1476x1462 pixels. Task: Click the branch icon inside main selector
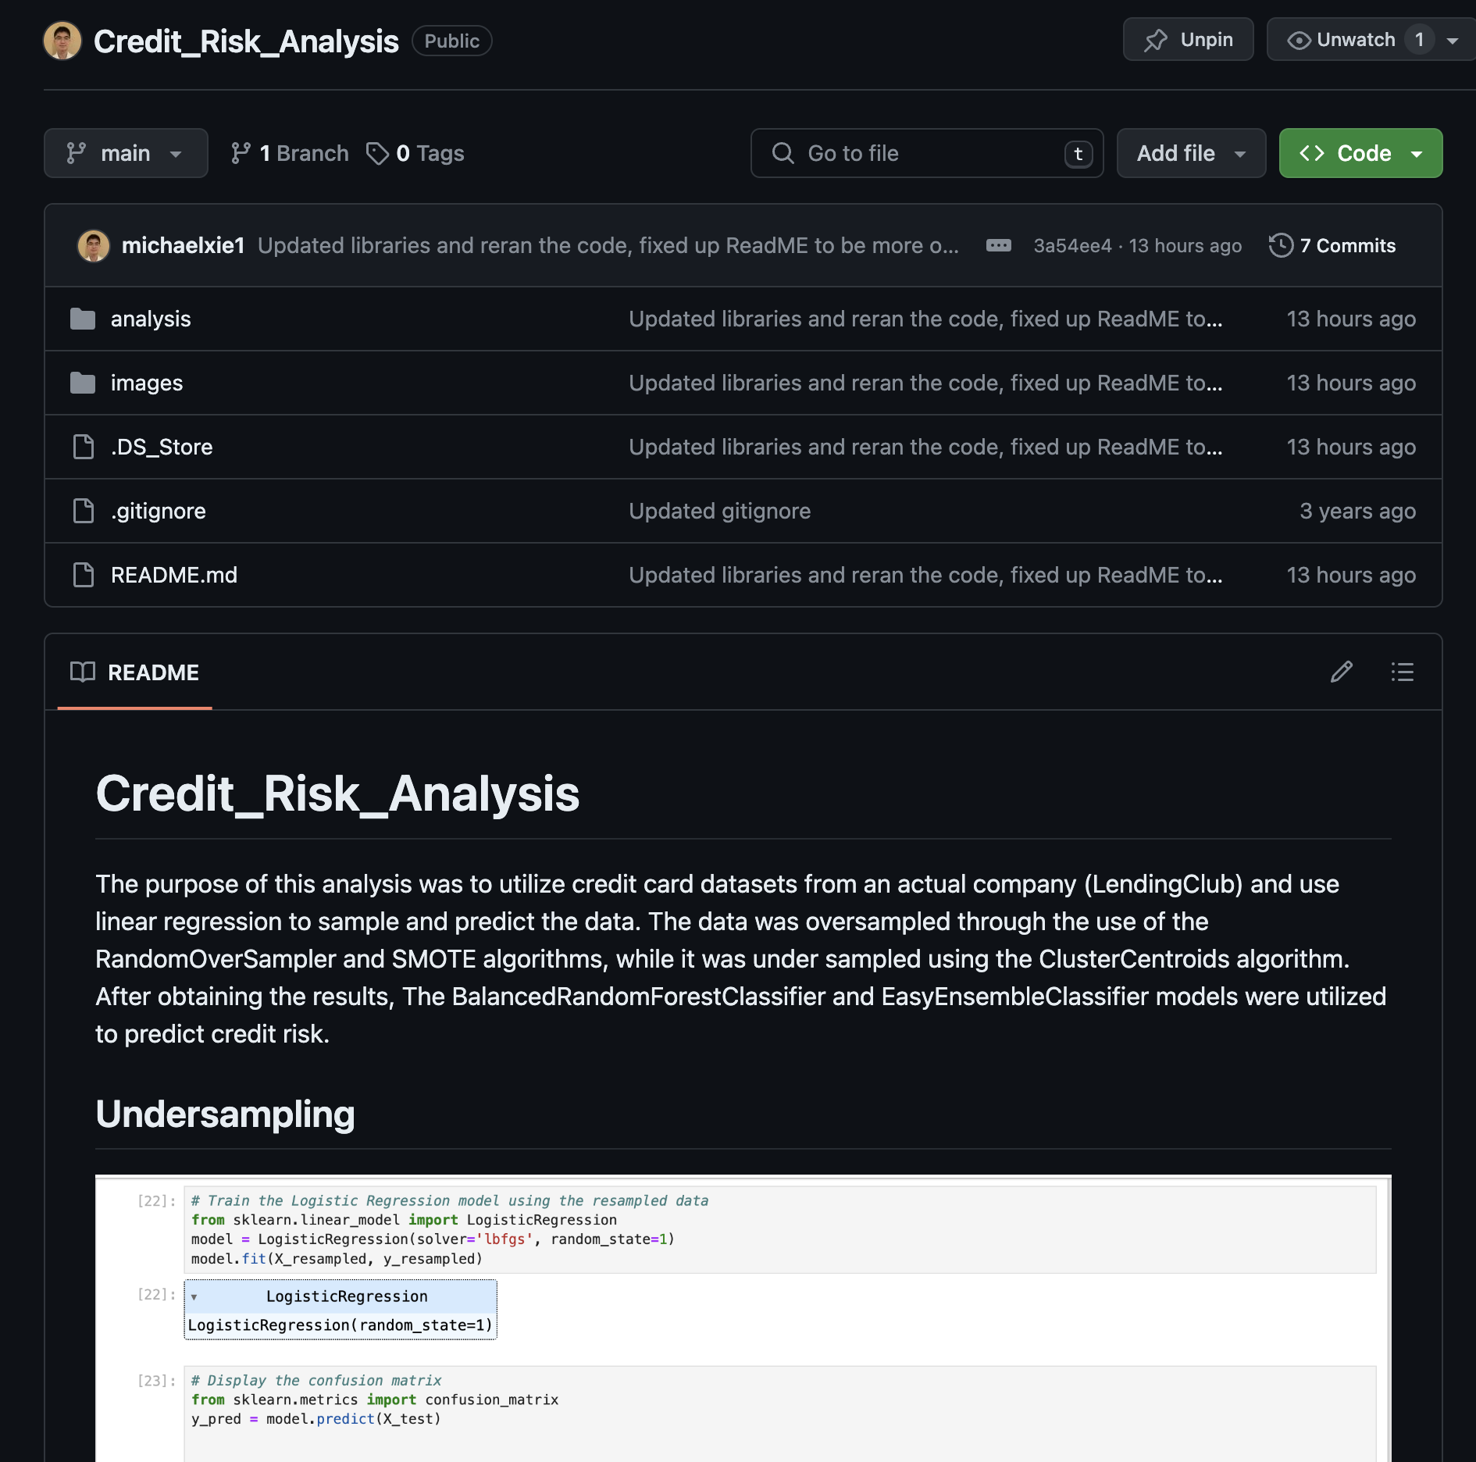pyautogui.click(x=77, y=153)
